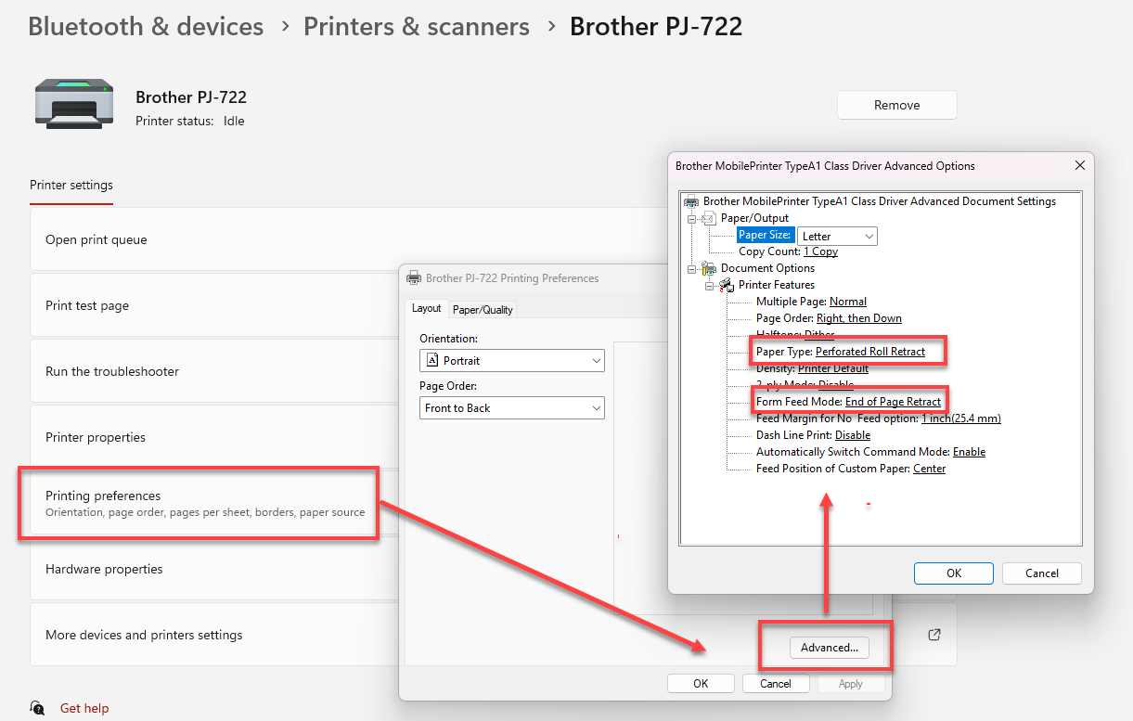Close the Advanced Options dialog with X
Viewport: 1133px width, 721px height.
(1079, 165)
